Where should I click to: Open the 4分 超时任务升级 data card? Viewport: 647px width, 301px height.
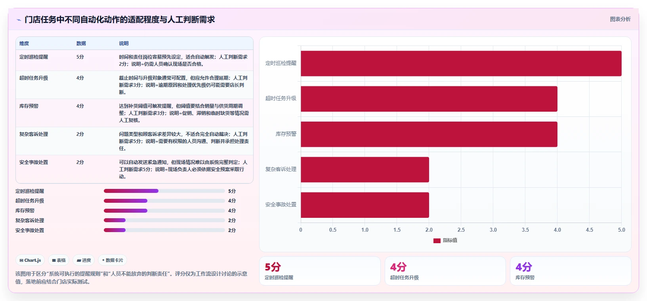point(445,271)
